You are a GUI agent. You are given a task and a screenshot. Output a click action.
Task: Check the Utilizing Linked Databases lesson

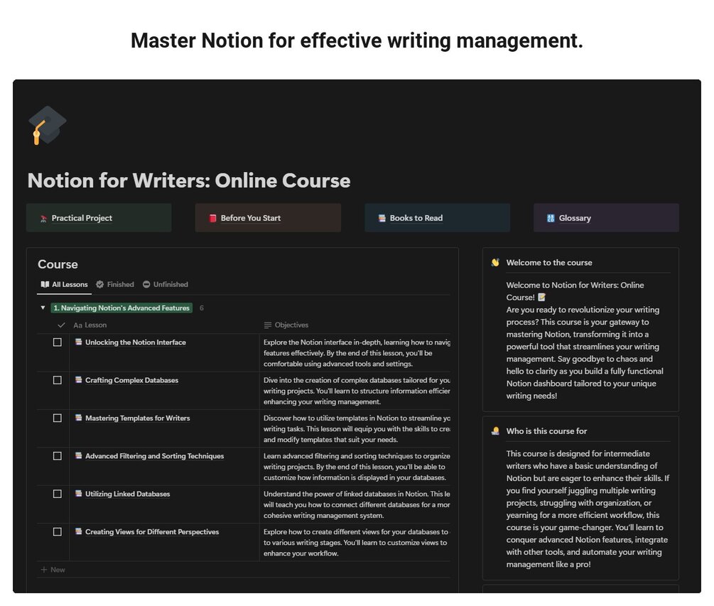coord(58,494)
